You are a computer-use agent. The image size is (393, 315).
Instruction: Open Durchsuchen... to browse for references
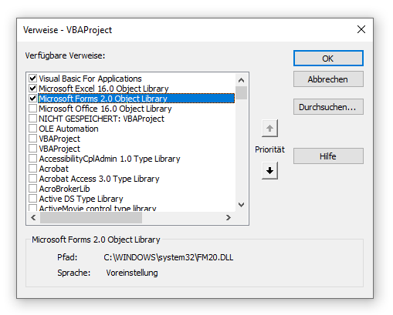point(328,107)
